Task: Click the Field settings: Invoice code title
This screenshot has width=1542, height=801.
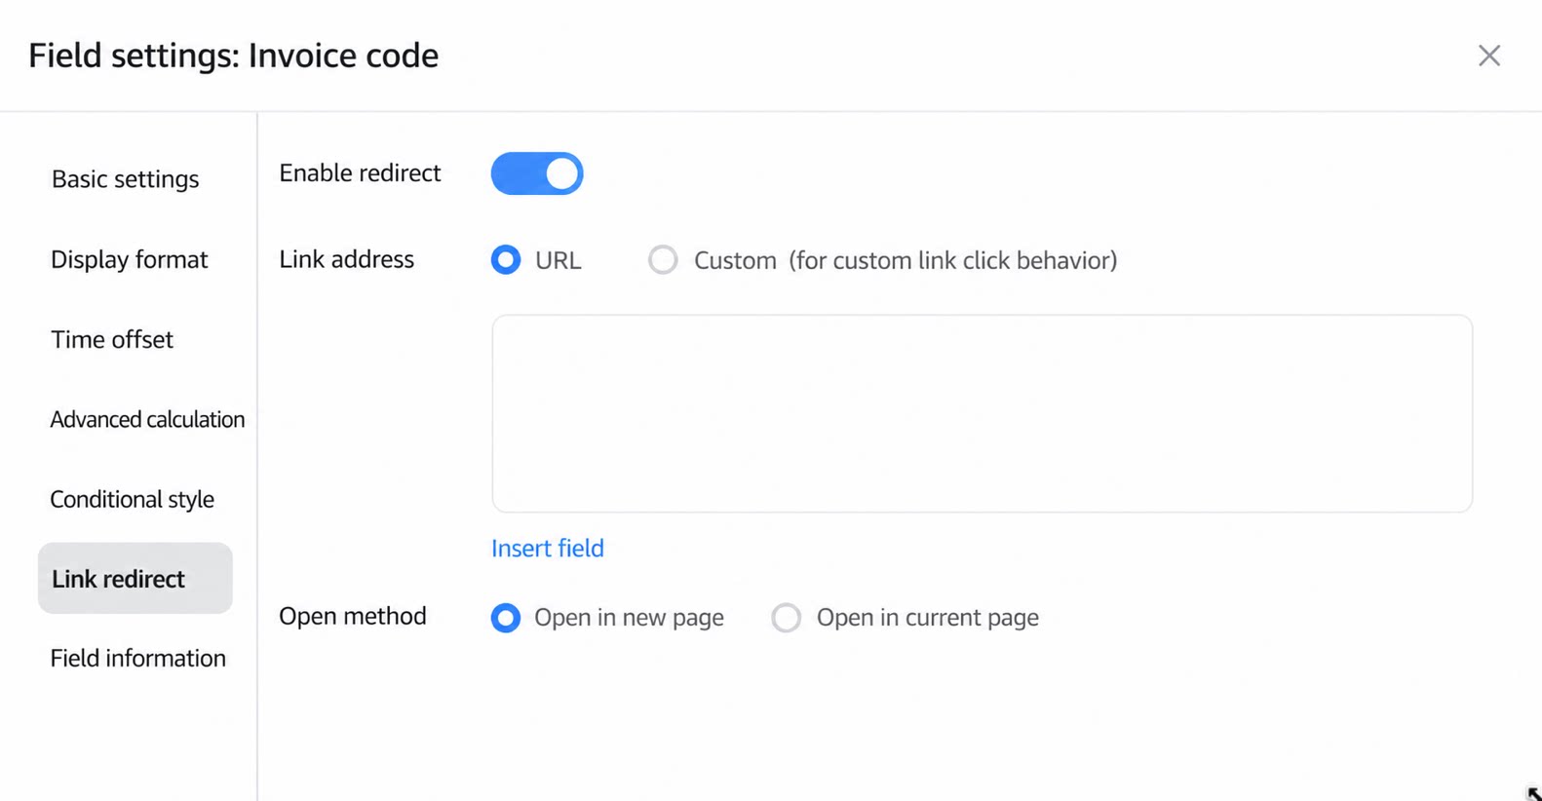Action: click(233, 56)
